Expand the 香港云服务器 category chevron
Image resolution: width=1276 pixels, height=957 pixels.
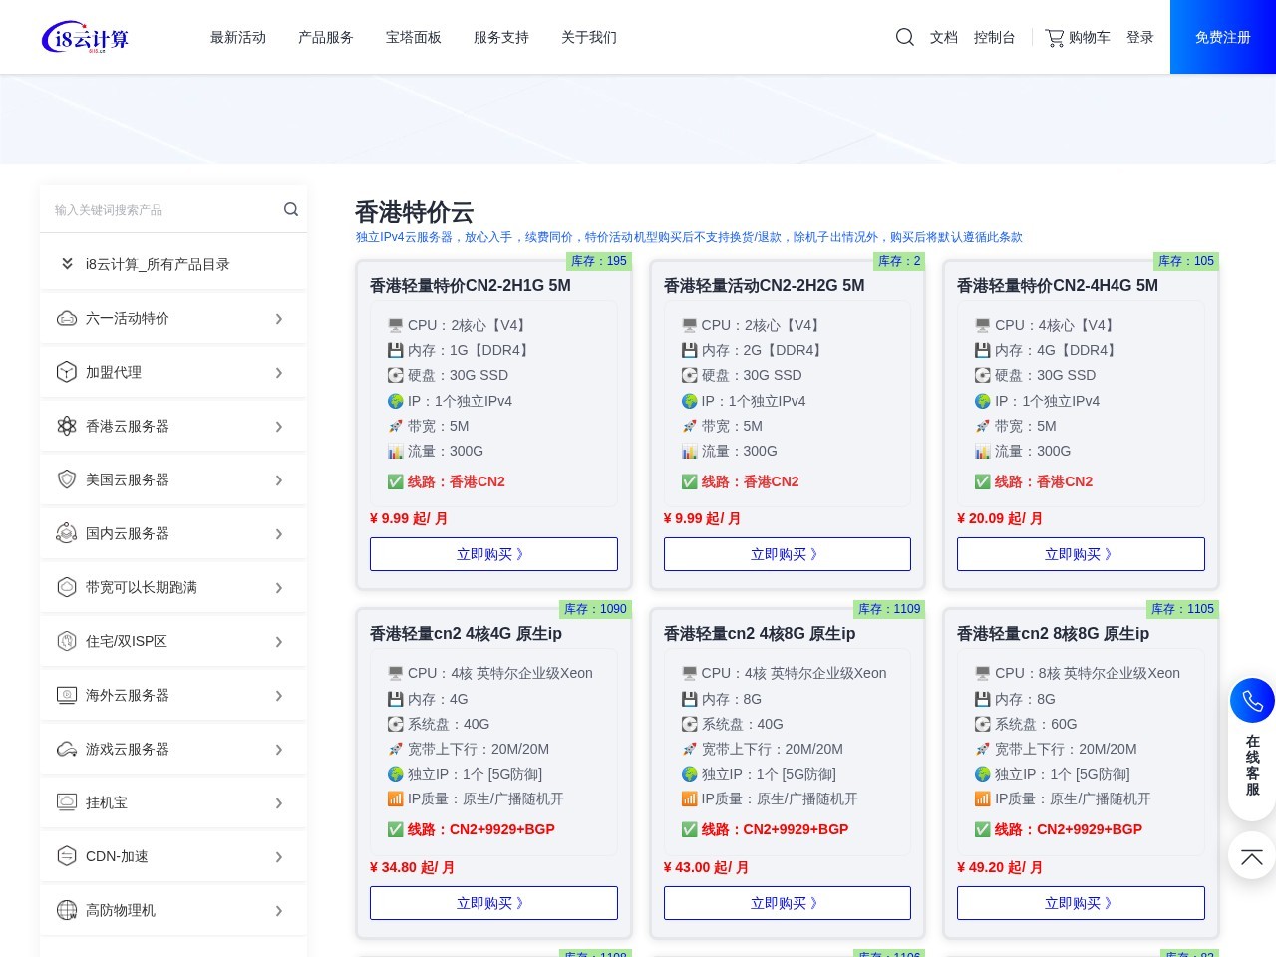coord(279,427)
